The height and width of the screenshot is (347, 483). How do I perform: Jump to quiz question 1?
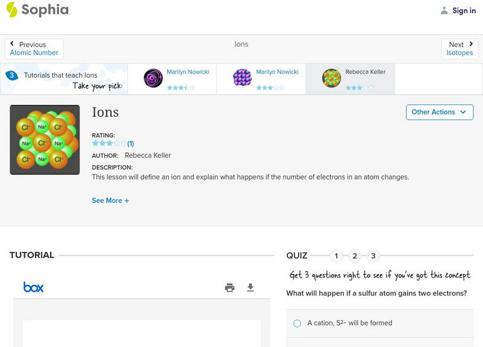336,256
